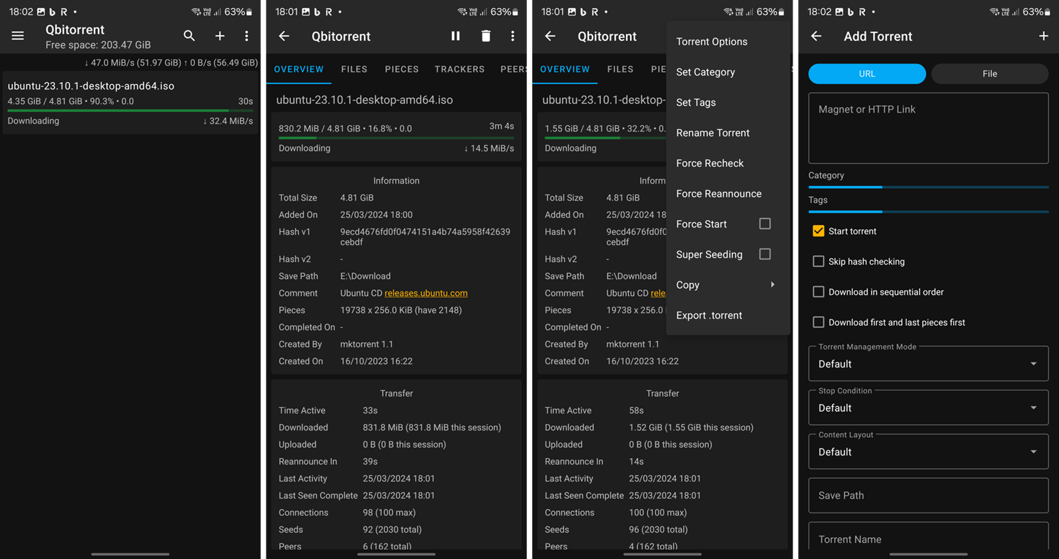This screenshot has width=1059, height=559.
Task: Select OVERVIEW tab left of PIECES
Action: 299,69
